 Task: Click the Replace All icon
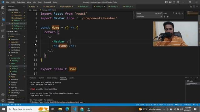[x=167, y=16]
